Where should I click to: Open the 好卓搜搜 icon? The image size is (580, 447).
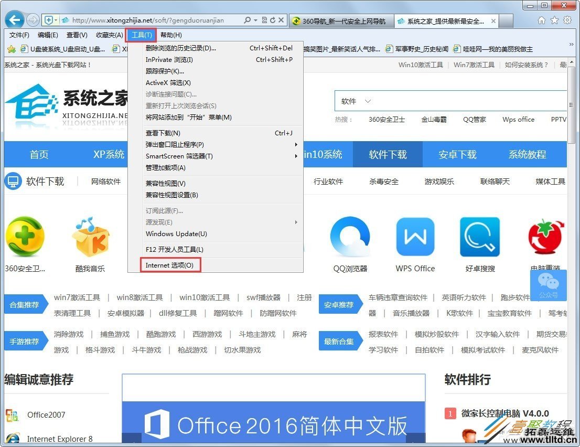click(479, 237)
